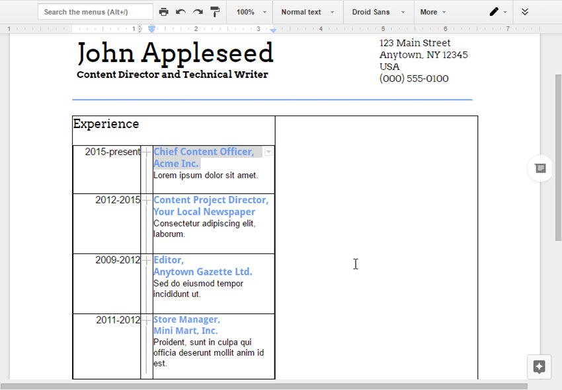Click the Content Director and Technical Writer subtitle
Viewport: 562px width, 390px height.
click(172, 75)
